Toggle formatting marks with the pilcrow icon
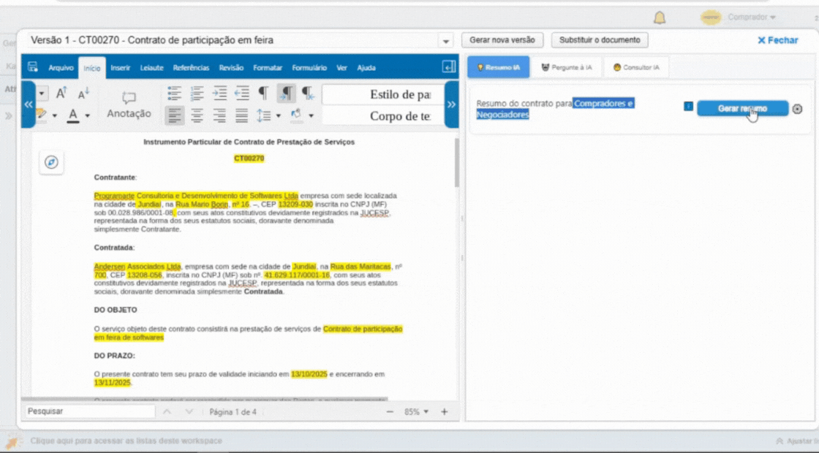The image size is (819, 453). (x=264, y=93)
